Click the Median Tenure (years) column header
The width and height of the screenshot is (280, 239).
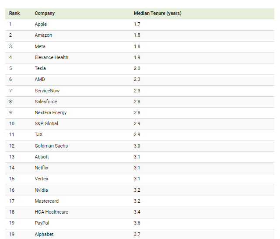157,13
